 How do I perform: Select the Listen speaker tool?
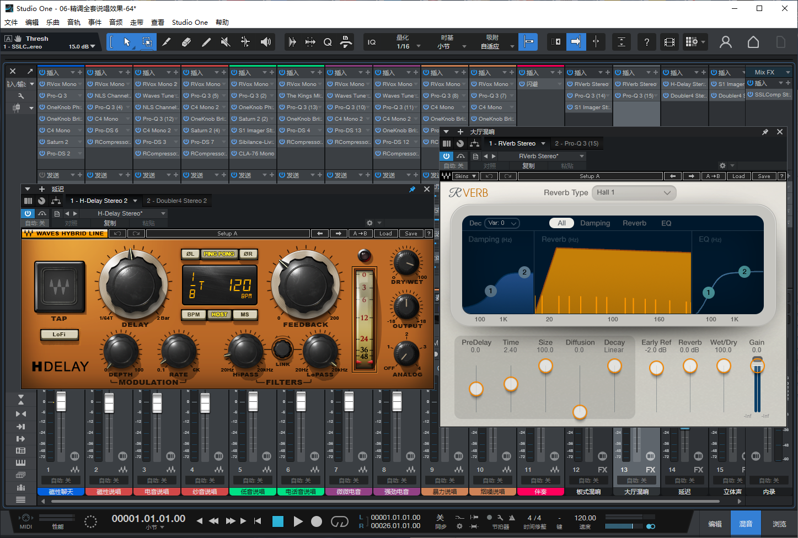[266, 42]
